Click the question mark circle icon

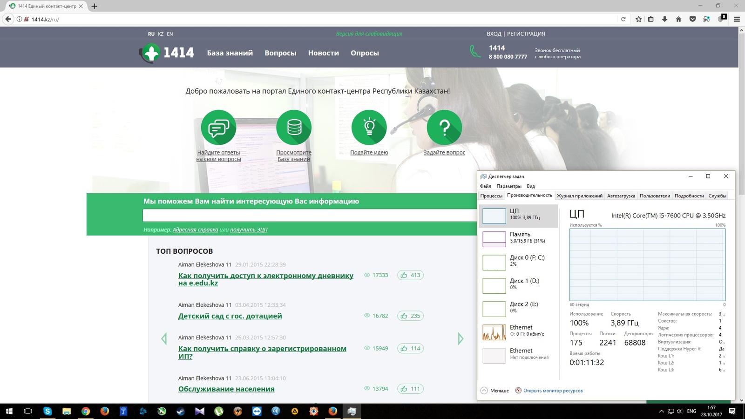click(444, 128)
